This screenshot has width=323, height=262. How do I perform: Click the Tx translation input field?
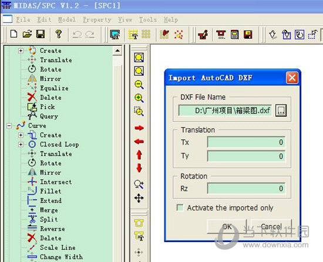[247, 142]
